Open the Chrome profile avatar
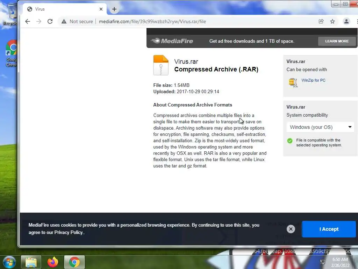This screenshot has width=358, height=269. pyautogui.click(x=346, y=21)
